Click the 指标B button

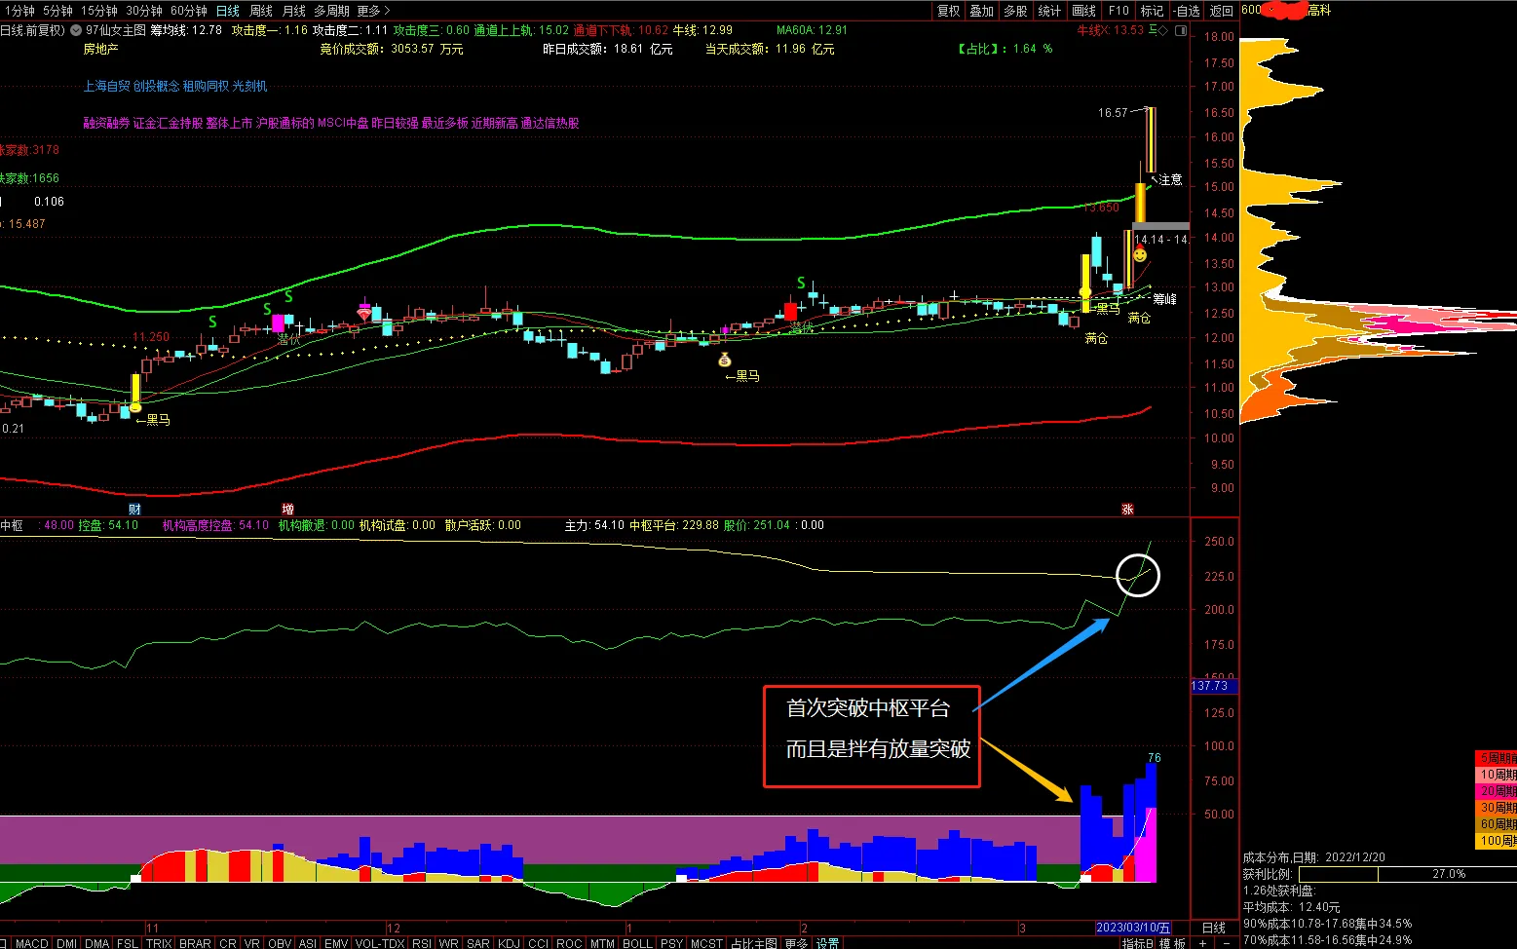click(1137, 943)
